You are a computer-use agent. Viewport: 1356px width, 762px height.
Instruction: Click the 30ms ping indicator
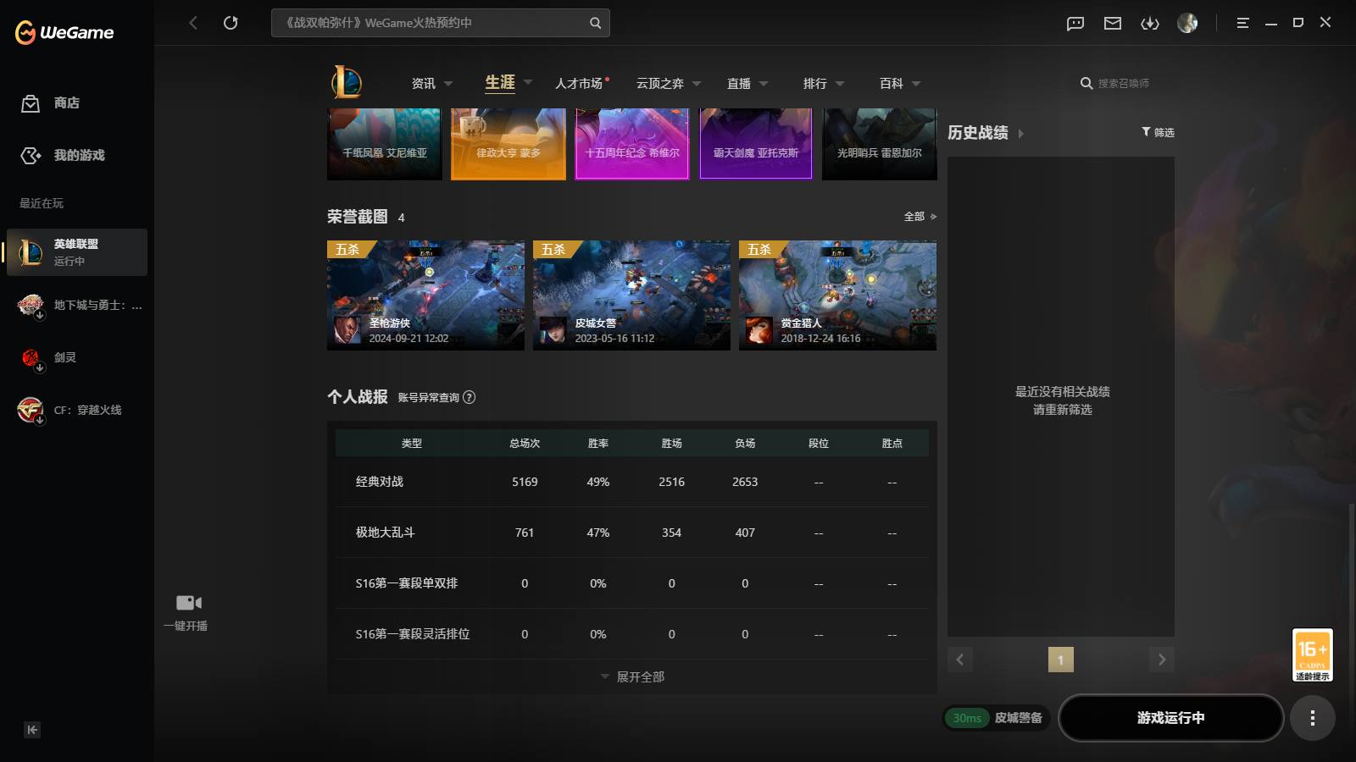click(x=967, y=718)
